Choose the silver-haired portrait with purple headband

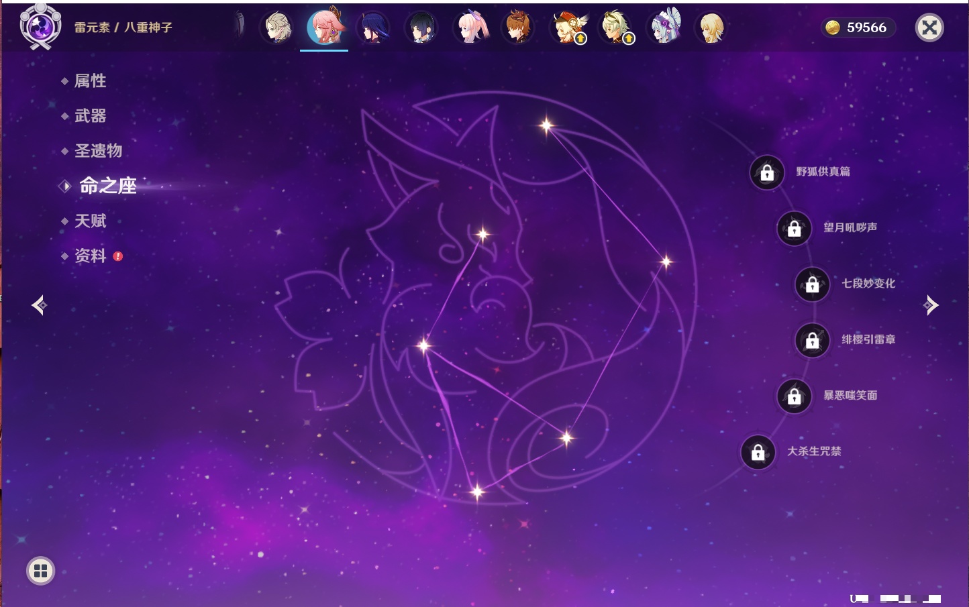[x=664, y=27]
